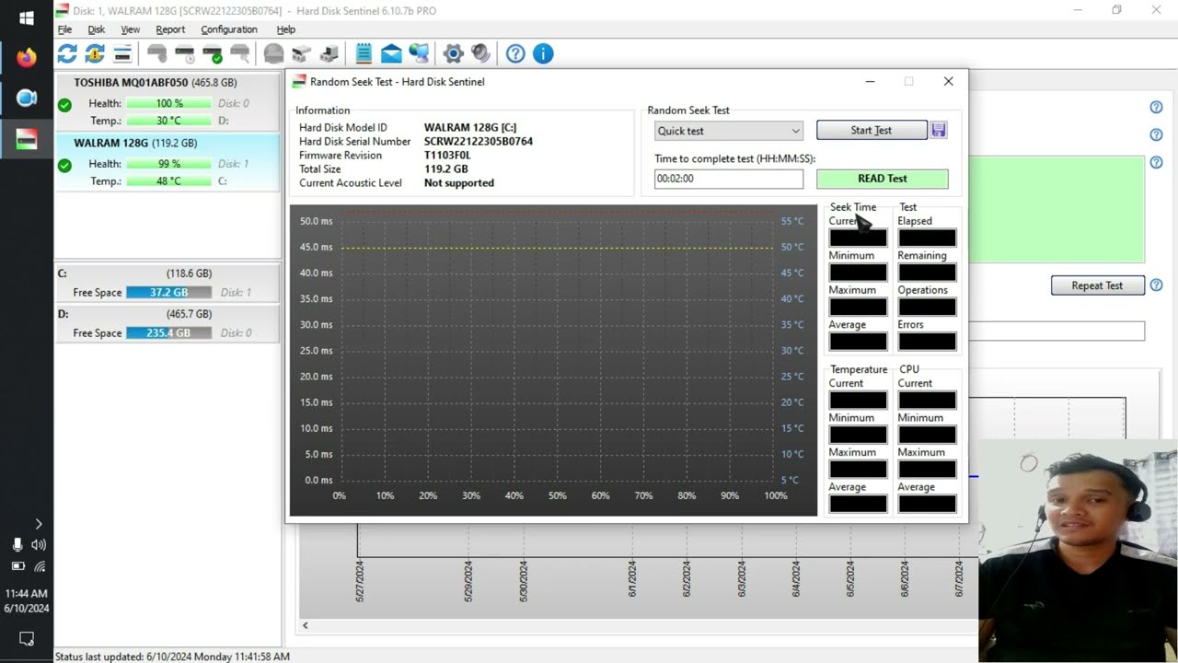The image size is (1178, 663).
Task: Click the WALRAM 99 % health bar
Action: tap(169, 164)
